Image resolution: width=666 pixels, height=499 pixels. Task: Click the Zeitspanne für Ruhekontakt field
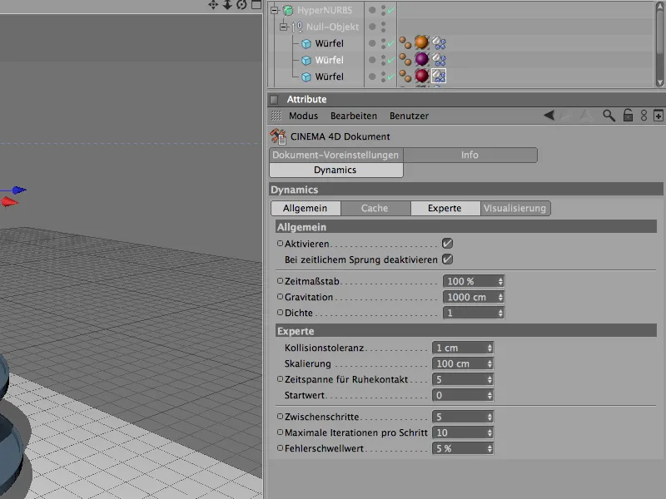coord(463,379)
